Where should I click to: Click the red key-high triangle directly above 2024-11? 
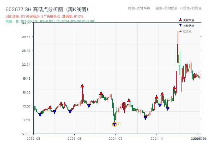point(157,97)
